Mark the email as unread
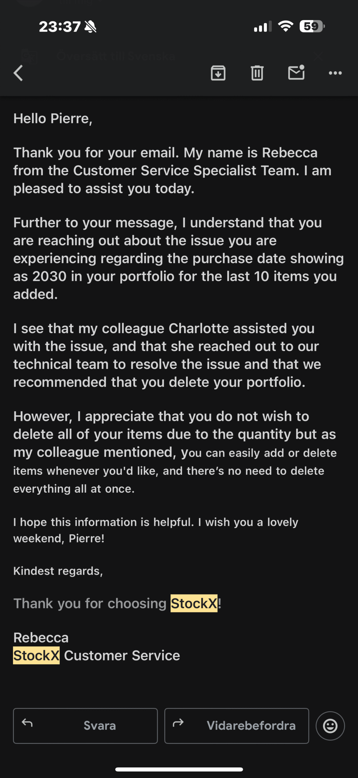This screenshot has height=778, width=358. click(x=296, y=73)
